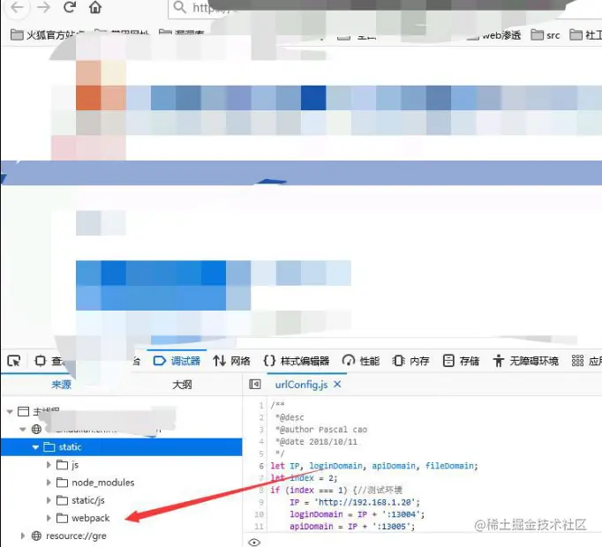Open the web渗透 bookmark folder

493,35
